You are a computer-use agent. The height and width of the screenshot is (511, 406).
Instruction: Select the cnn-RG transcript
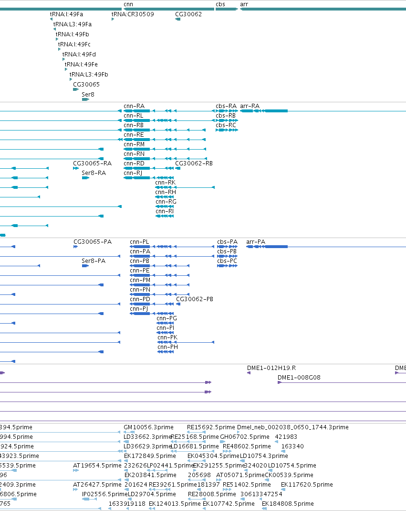click(x=166, y=202)
